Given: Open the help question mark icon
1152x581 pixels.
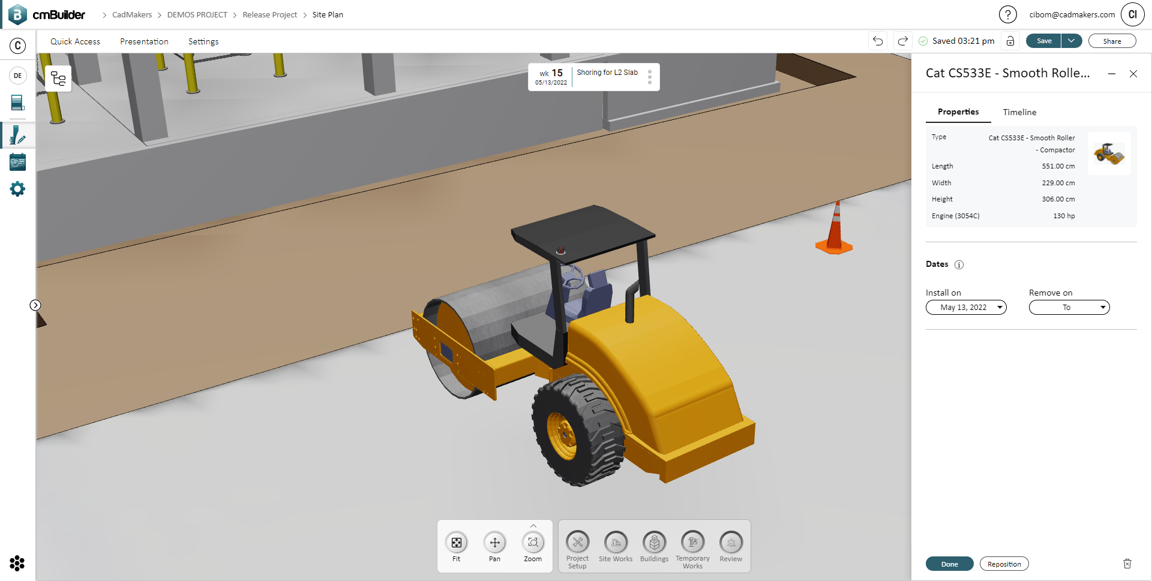Looking at the screenshot, I should 1007,14.
